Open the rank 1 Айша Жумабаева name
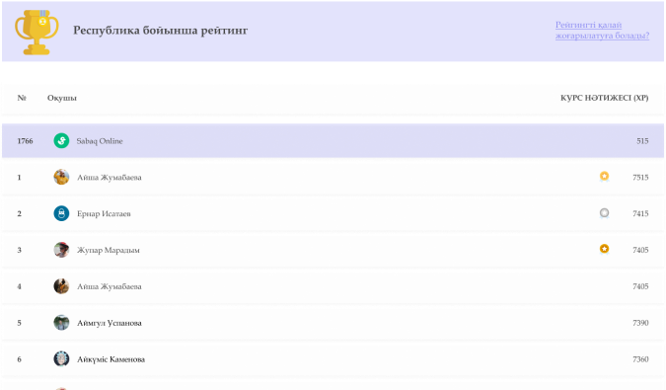 click(110, 178)
